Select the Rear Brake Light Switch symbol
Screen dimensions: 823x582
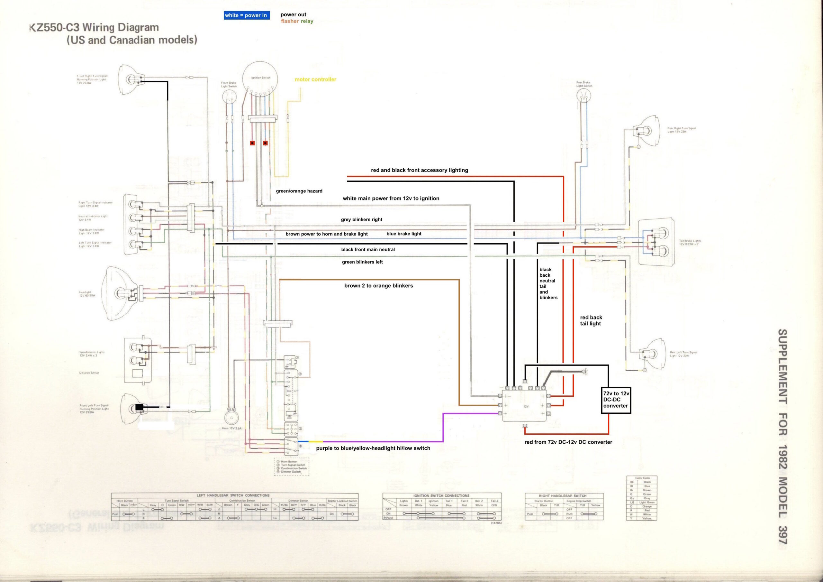584,96
